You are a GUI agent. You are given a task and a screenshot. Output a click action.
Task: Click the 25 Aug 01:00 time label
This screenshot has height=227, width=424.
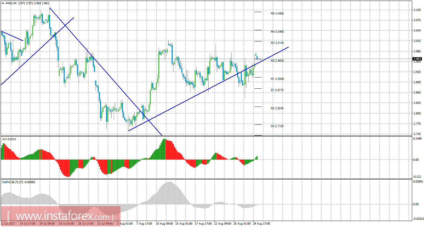coord(241,224)
